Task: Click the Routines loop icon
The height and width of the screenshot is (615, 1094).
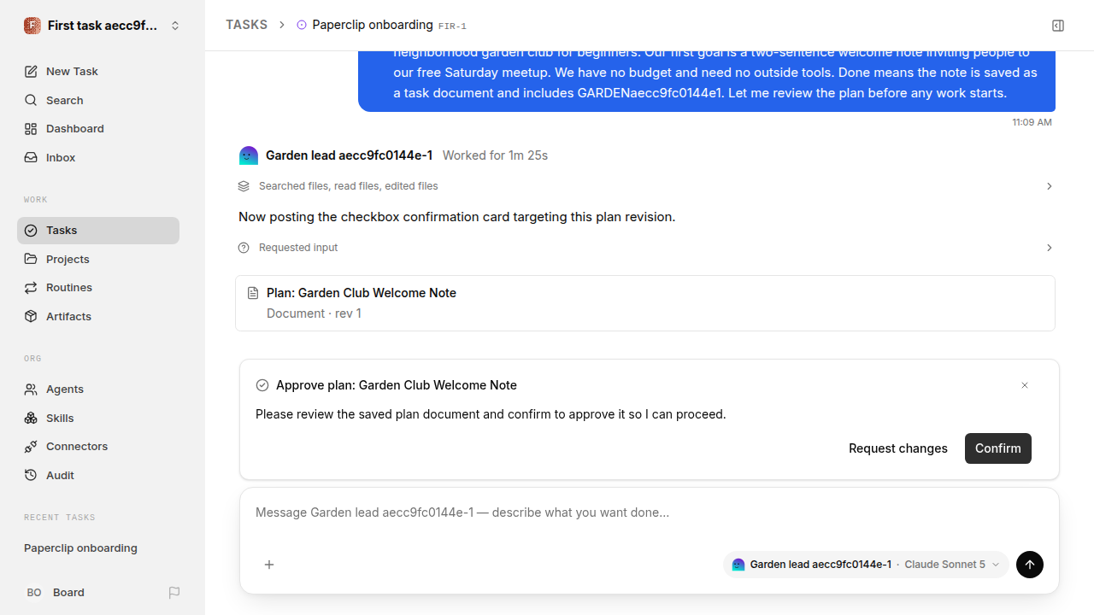Action: pos(31,288)
